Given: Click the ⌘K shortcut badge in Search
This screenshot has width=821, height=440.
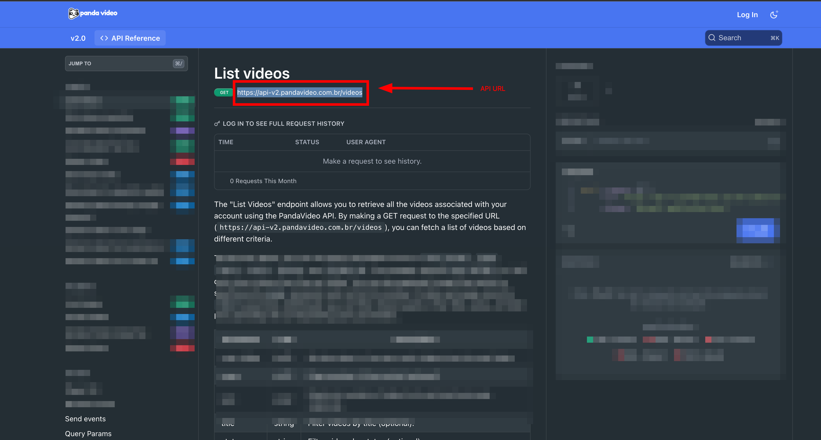Looking at the screenshot, I should (x=774, y=38).
